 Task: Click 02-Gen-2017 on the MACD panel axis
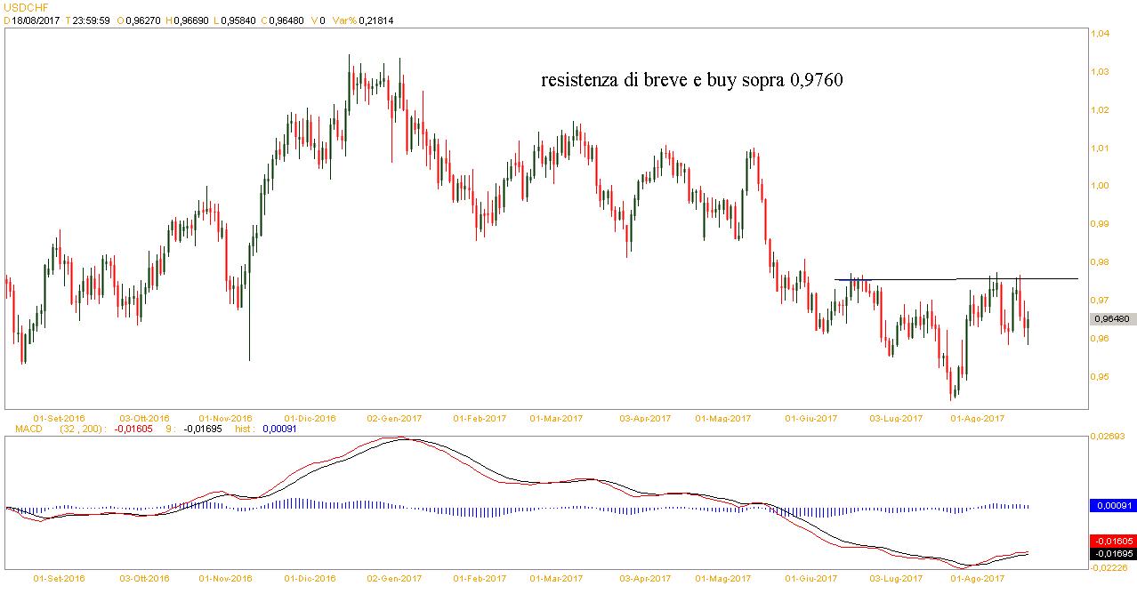point(394,578)
